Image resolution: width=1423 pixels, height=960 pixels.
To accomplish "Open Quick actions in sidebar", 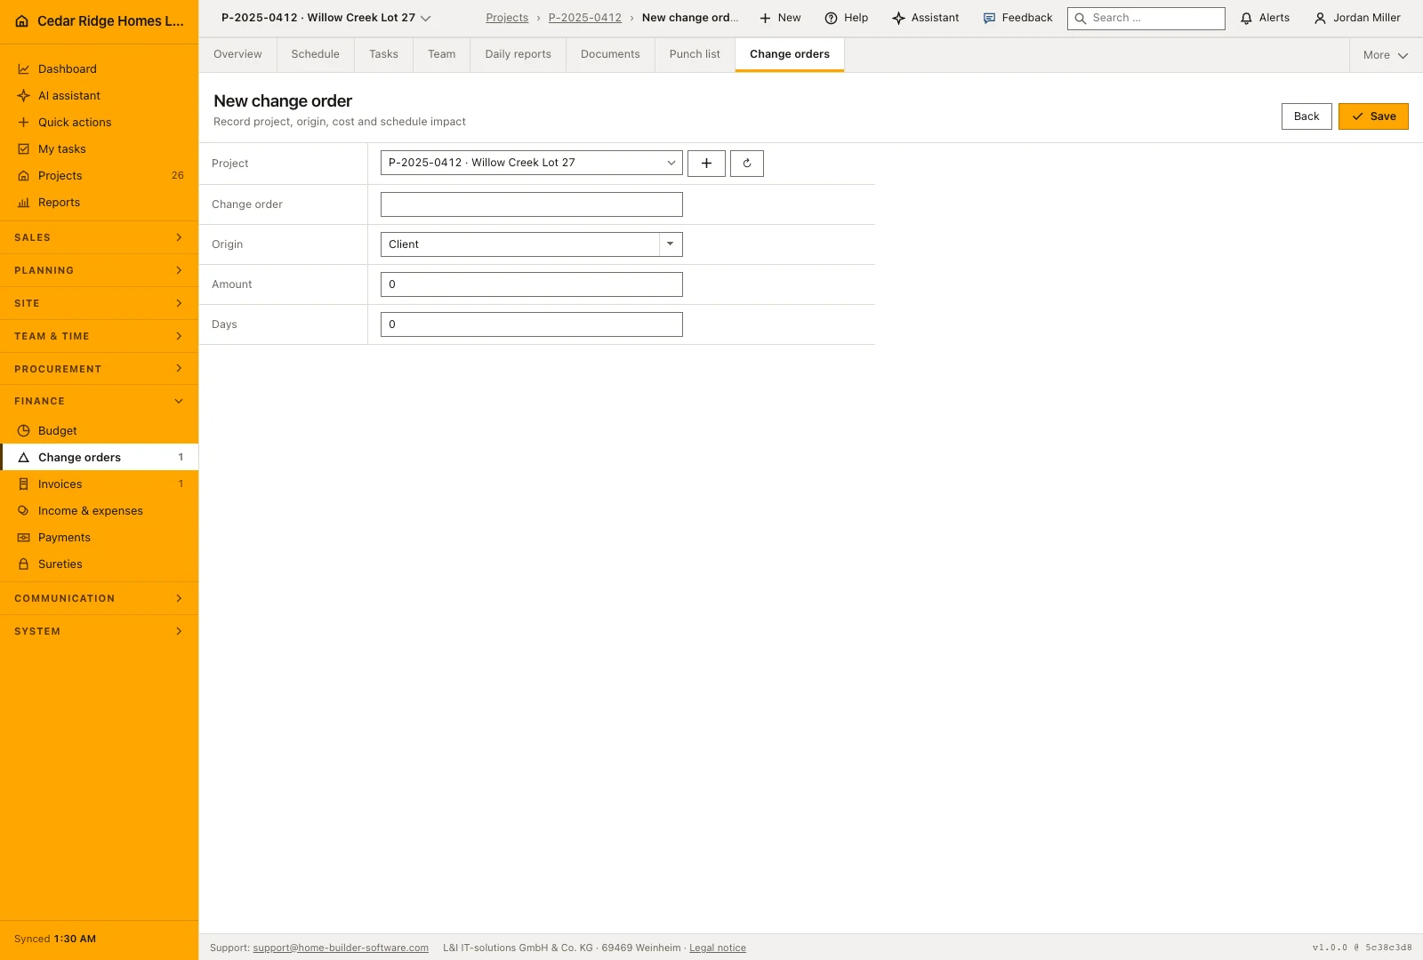I will click(99, 122).
